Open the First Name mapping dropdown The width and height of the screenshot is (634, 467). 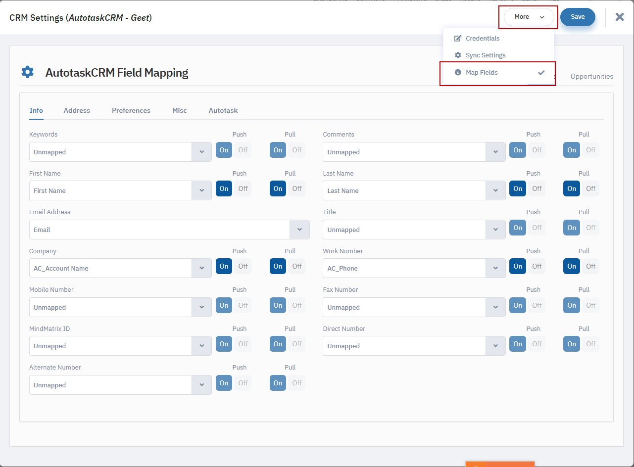click(201, 190)
